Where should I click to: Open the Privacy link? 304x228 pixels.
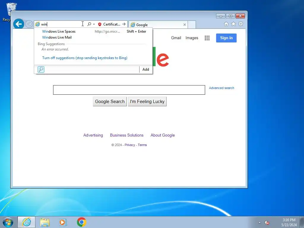(130, 145)
